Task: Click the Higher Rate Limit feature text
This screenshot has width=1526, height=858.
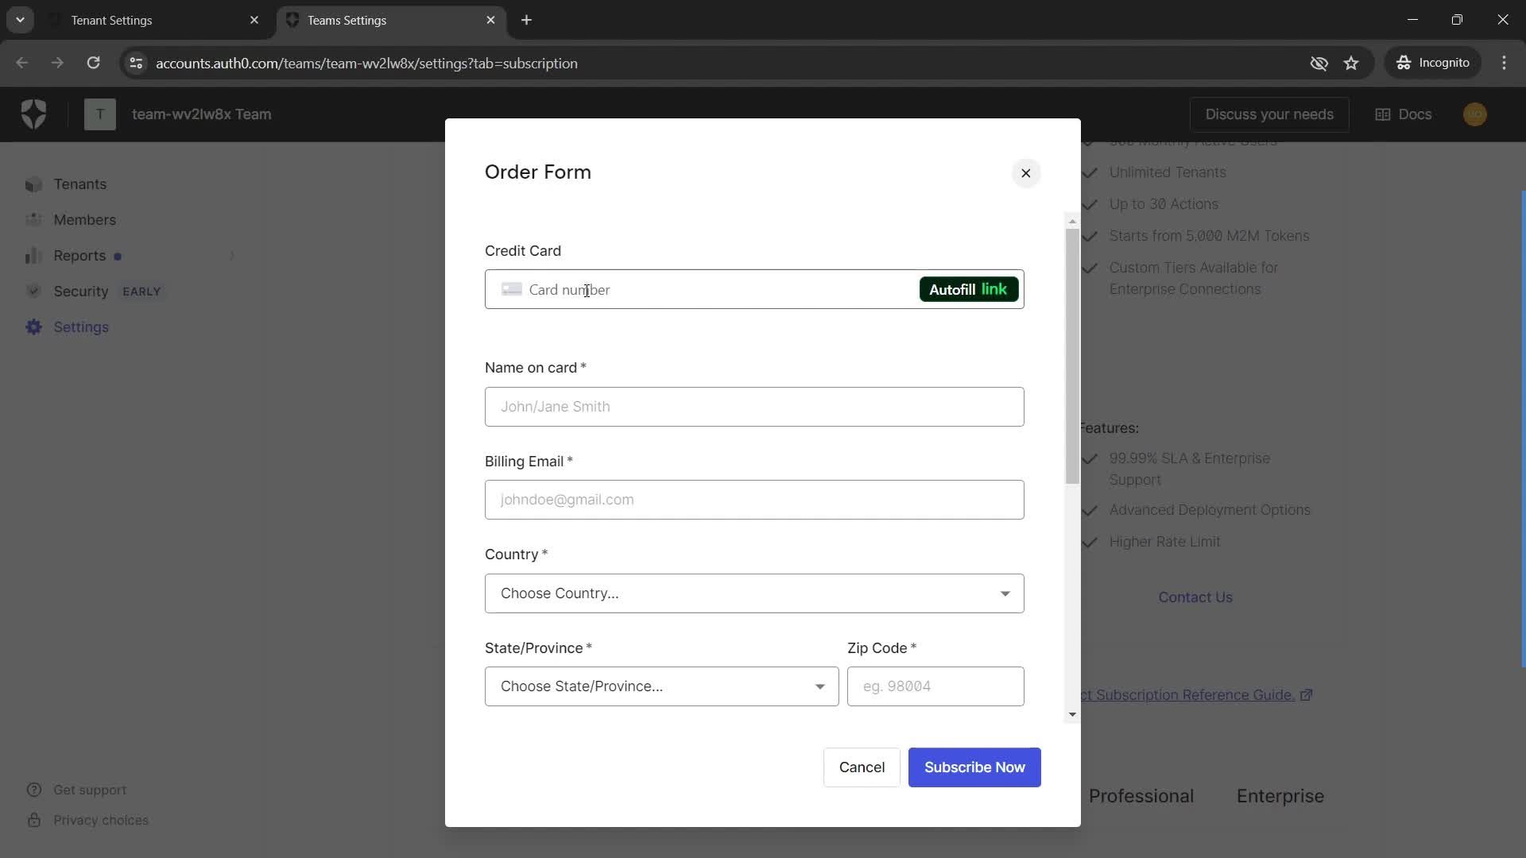Action: [x=1164, y=542]
